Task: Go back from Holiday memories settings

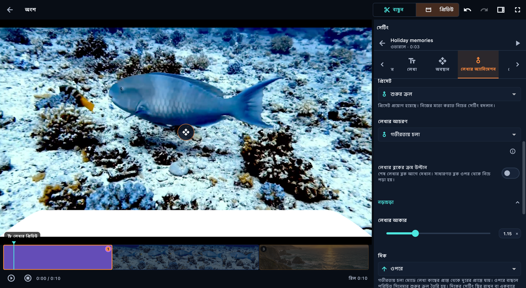Action: point(382,43)
